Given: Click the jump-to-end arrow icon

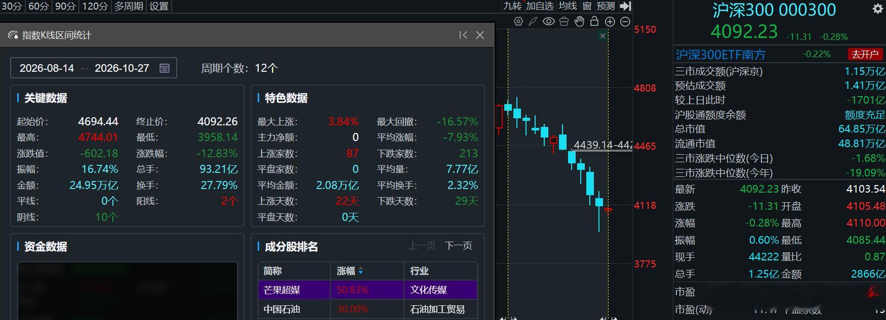Looking at the screenshot, I should coord(626,6).
